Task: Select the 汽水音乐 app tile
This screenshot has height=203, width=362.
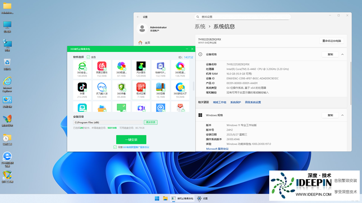Action: 141,69
